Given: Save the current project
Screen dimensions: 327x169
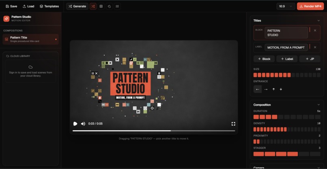Looking at the screenshot, I should 11,6.
